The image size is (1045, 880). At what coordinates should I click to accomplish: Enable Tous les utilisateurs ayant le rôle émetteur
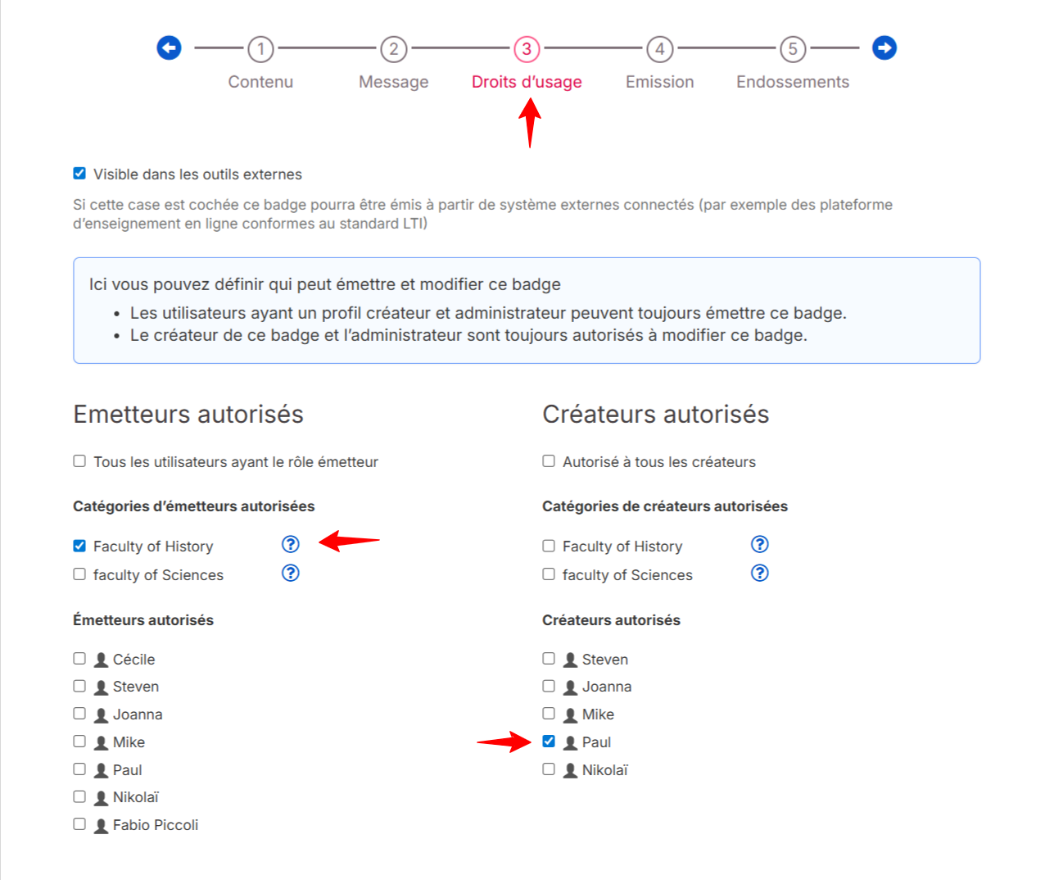(79, 461)
